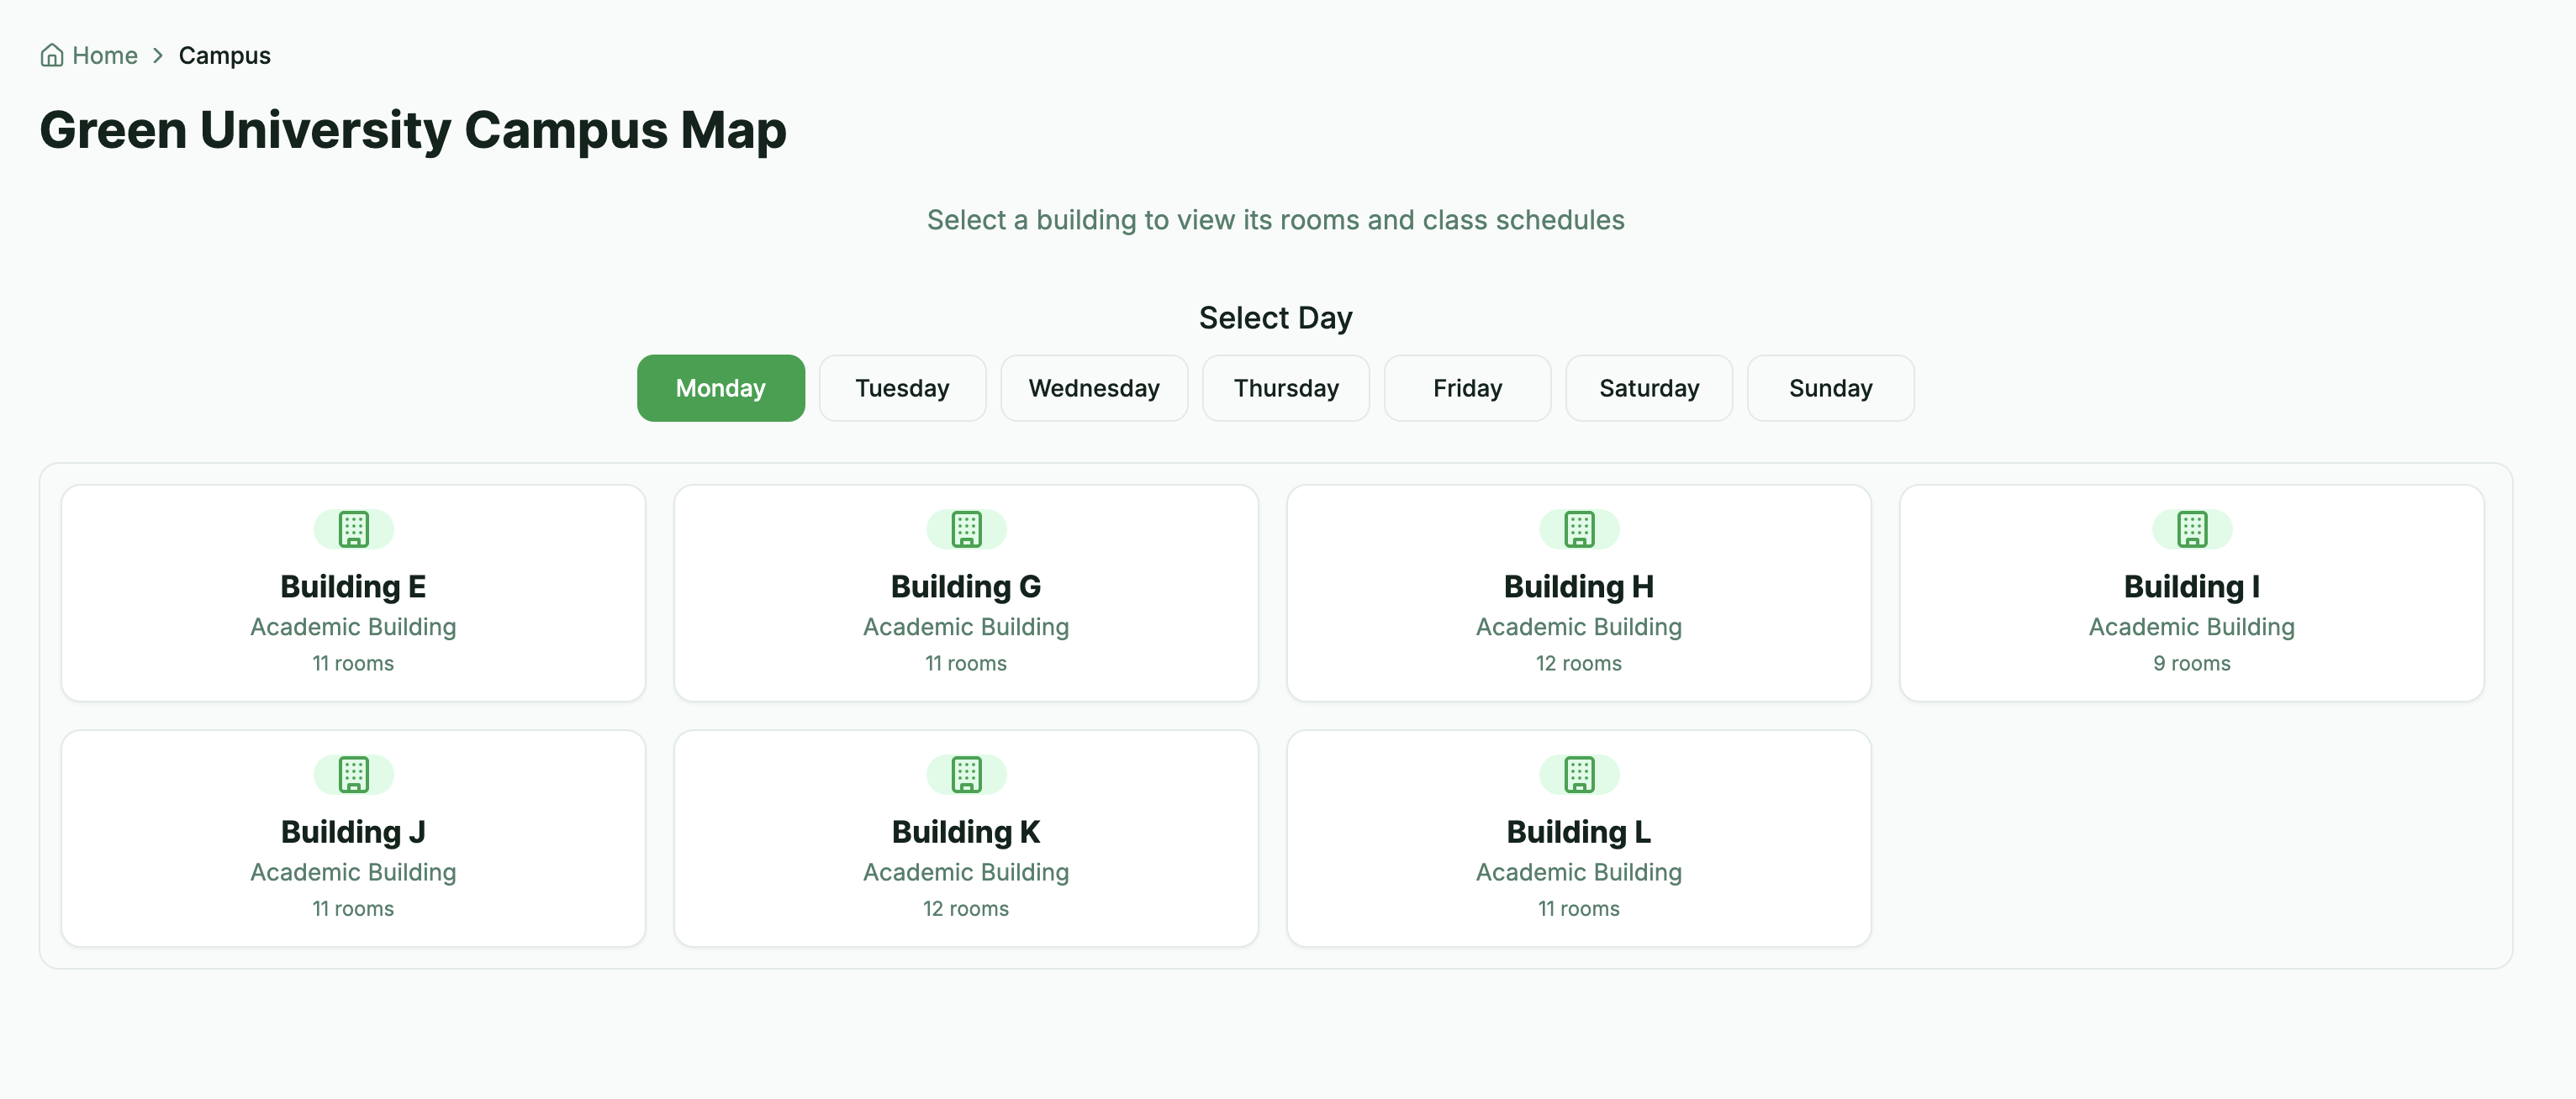Screen dimensions: 2576x1099
Task: Click the home icon in the breadcrumb
Action: coord(52,55)
